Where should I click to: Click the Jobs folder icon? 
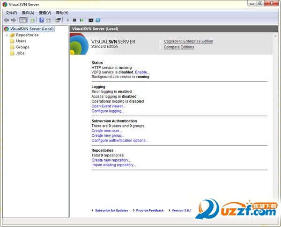(12, 53)
